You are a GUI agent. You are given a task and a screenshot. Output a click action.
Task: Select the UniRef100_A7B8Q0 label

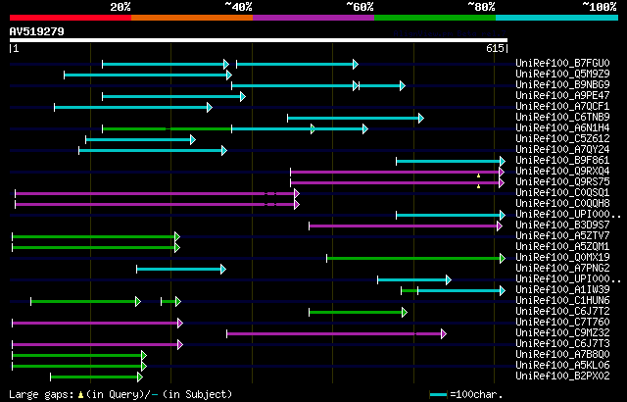[x=562, y=355]
